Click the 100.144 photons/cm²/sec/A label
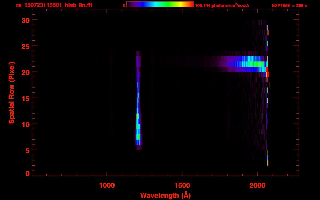The image size is (320, 200). coord(222,5)
